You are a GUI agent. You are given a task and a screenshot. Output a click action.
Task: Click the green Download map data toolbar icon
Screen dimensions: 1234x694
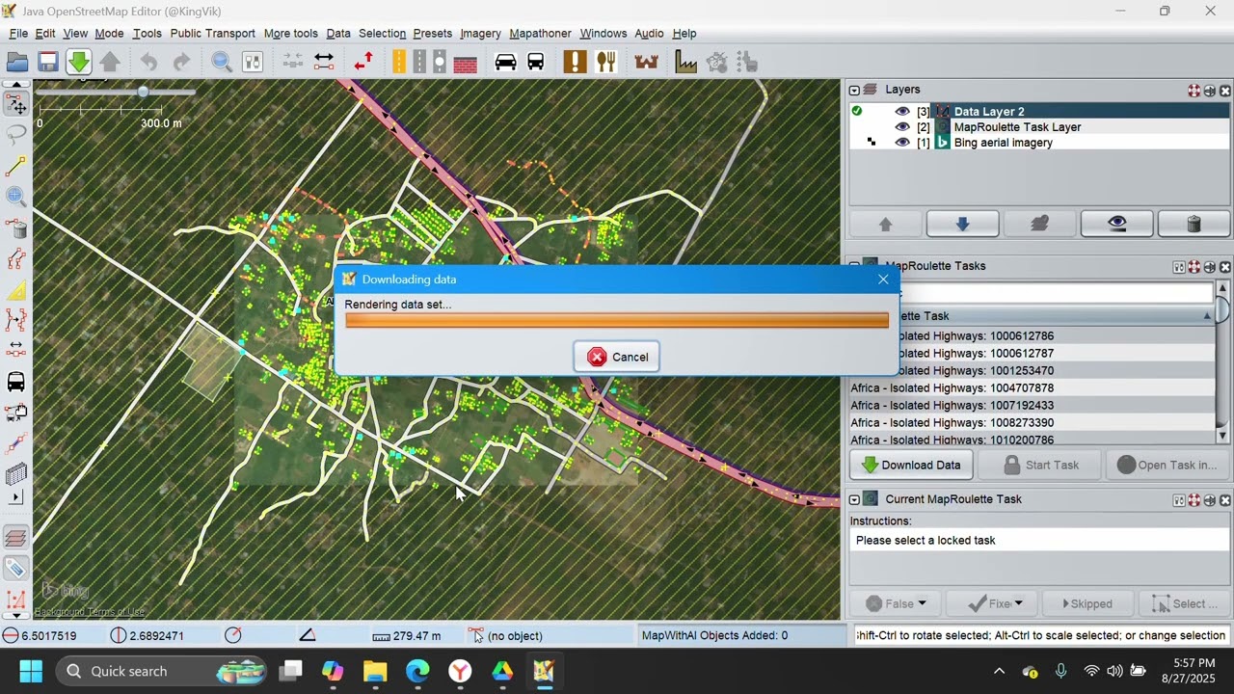point(78,62)
